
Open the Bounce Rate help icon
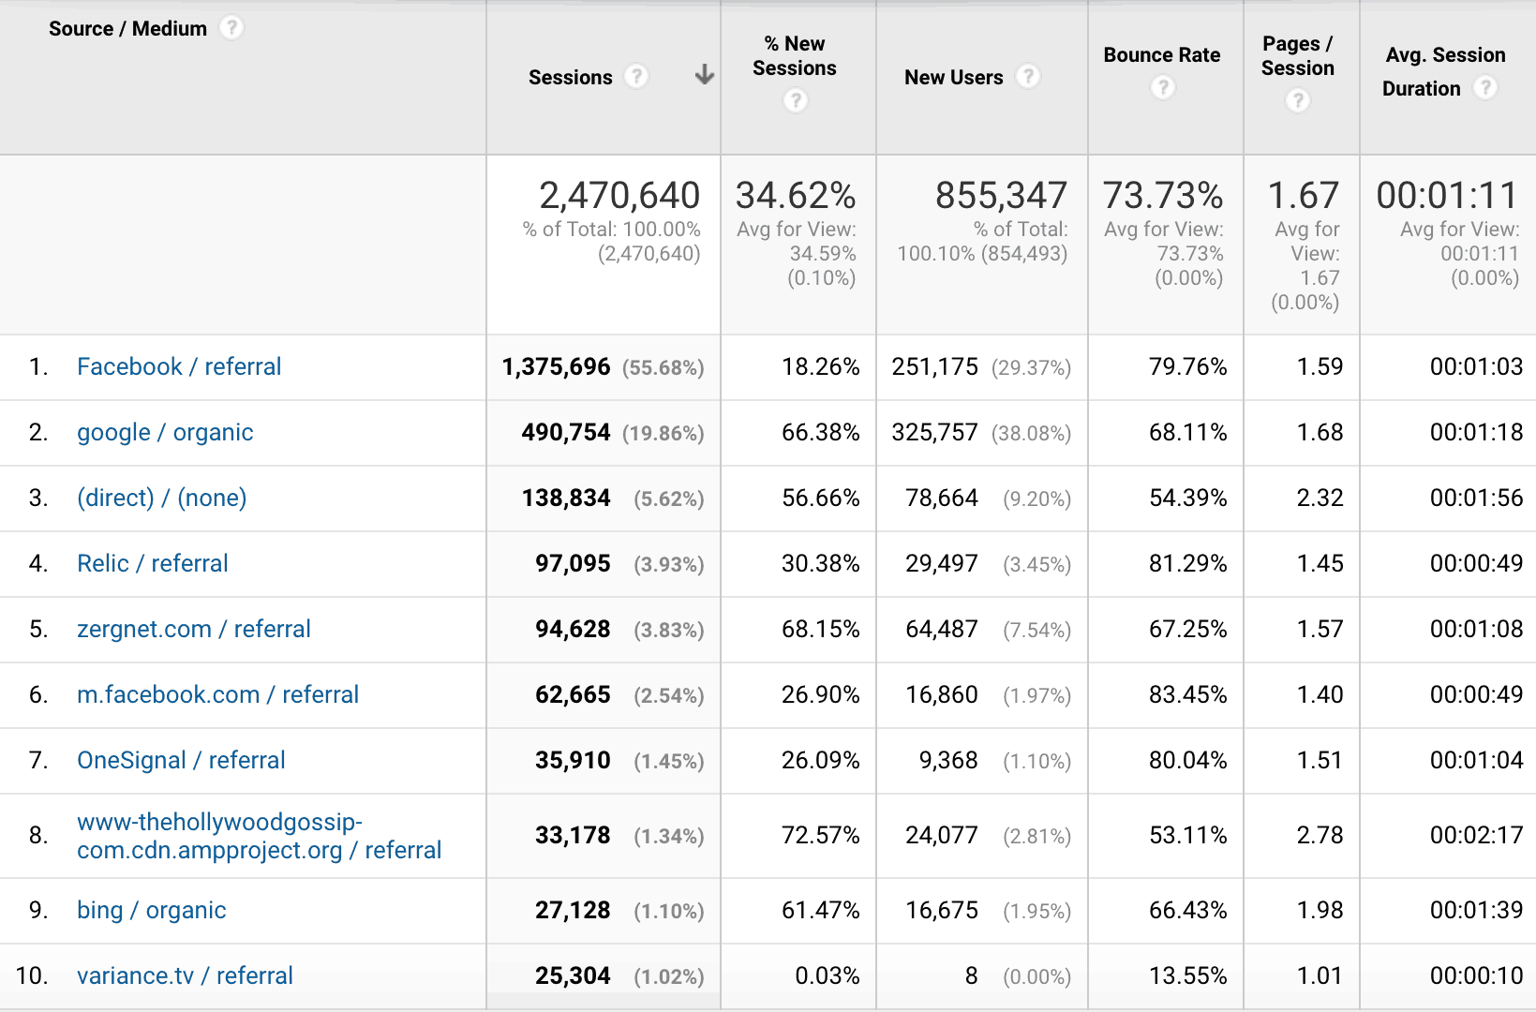tap(1162, 87)
